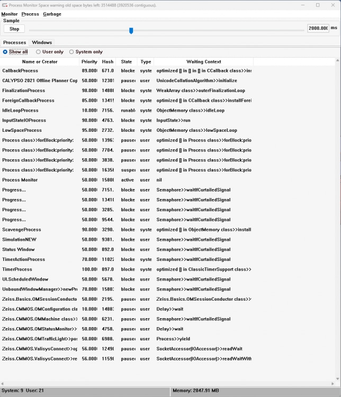Click the Stop sampling button
Viewport: 341px width, 397px height.
tap(14, 29)
